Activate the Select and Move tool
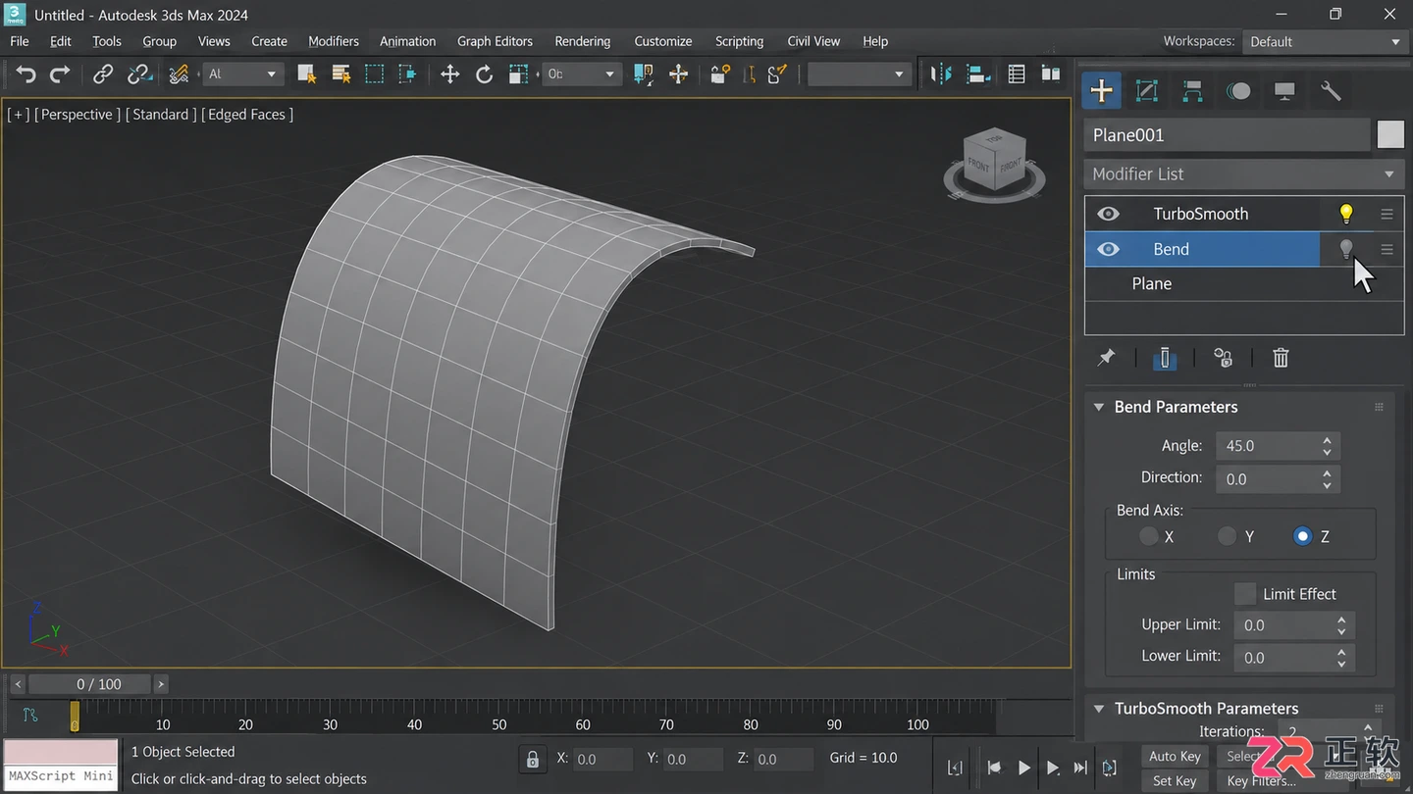Viewport: 1413px width, 794px height. click(449, 74)
